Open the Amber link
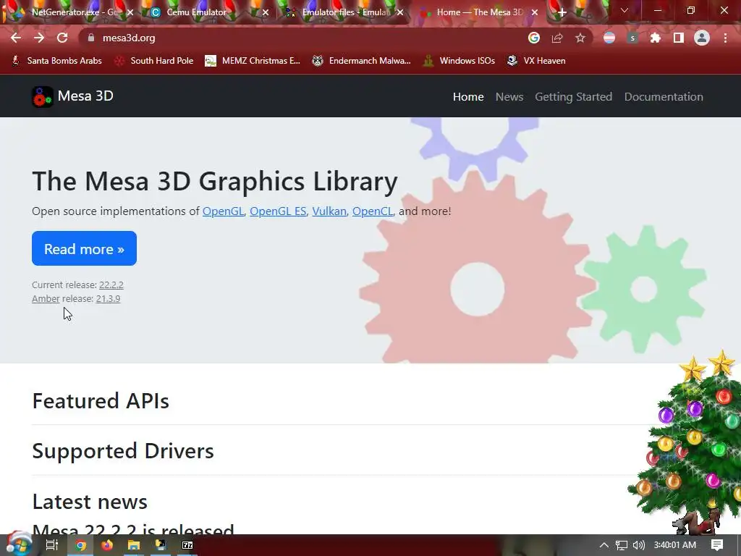 click(46, 299)
